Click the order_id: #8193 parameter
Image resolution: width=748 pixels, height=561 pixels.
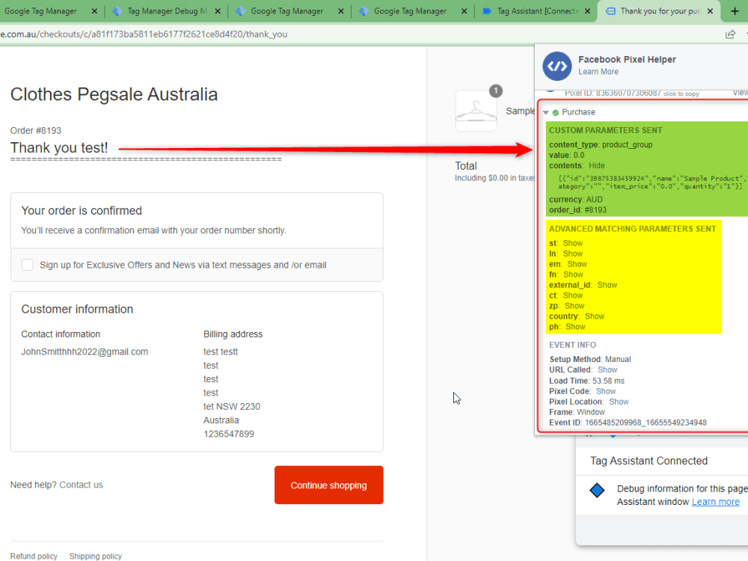pyautogui.click(x=577, y=210)
